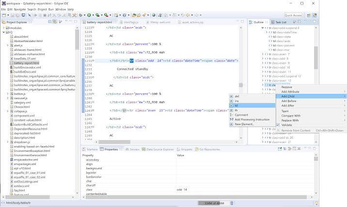Click the New wizard toolbar icon
The height and width of the screenshot is (207, 347).
(4, 15)
